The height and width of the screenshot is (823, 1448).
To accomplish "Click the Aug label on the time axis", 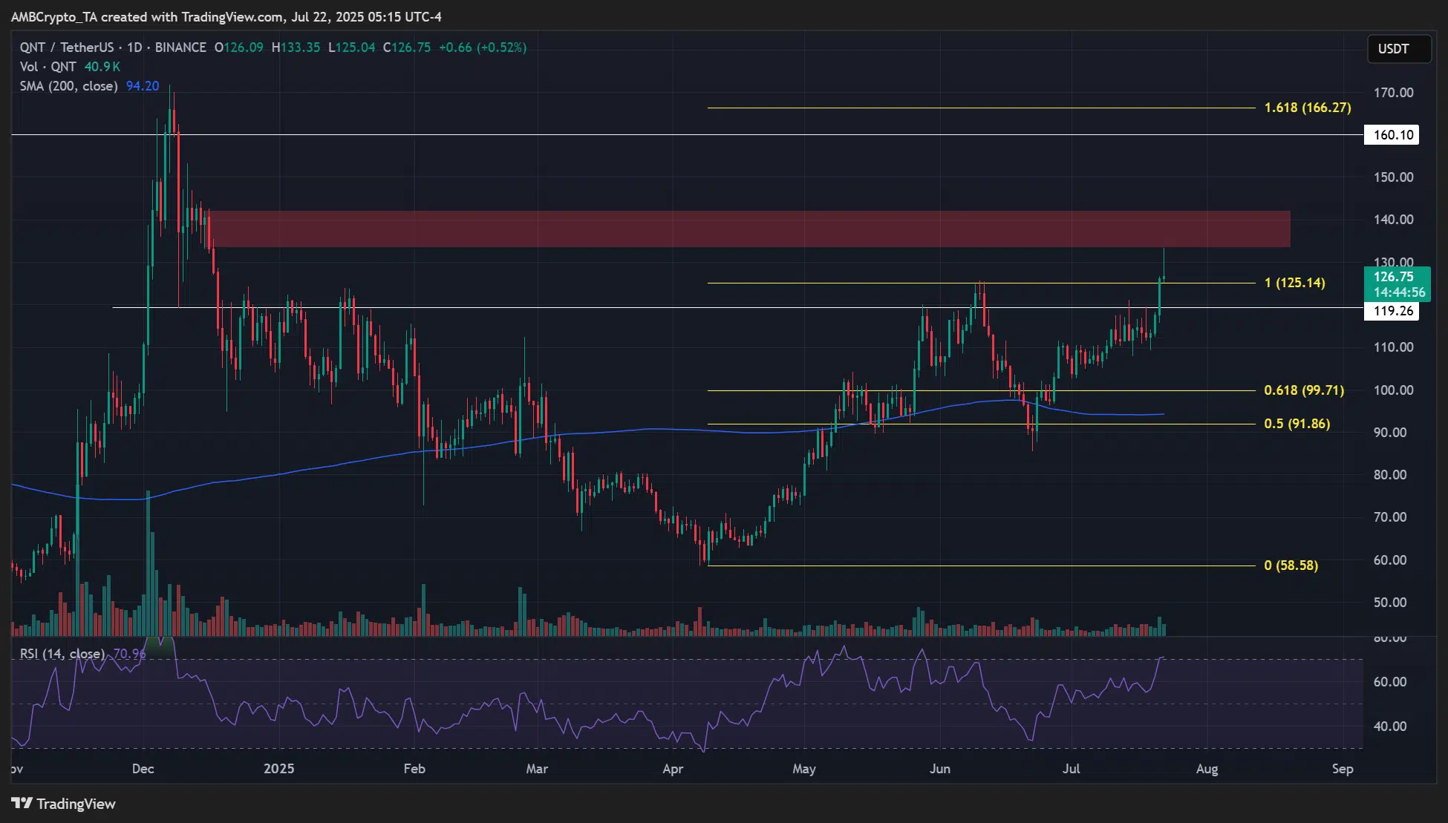I will click(1207, 769).
